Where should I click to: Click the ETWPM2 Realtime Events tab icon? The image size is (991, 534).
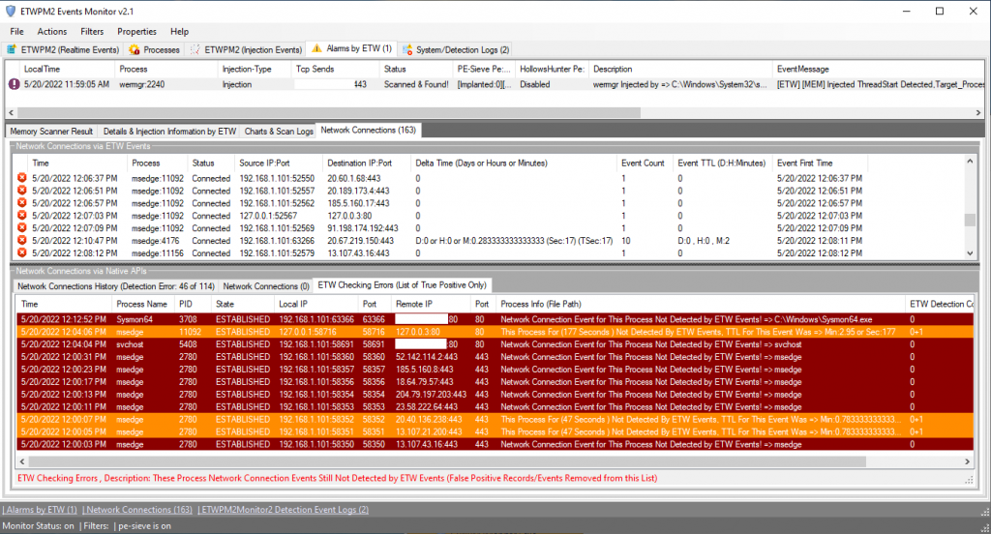12,49
